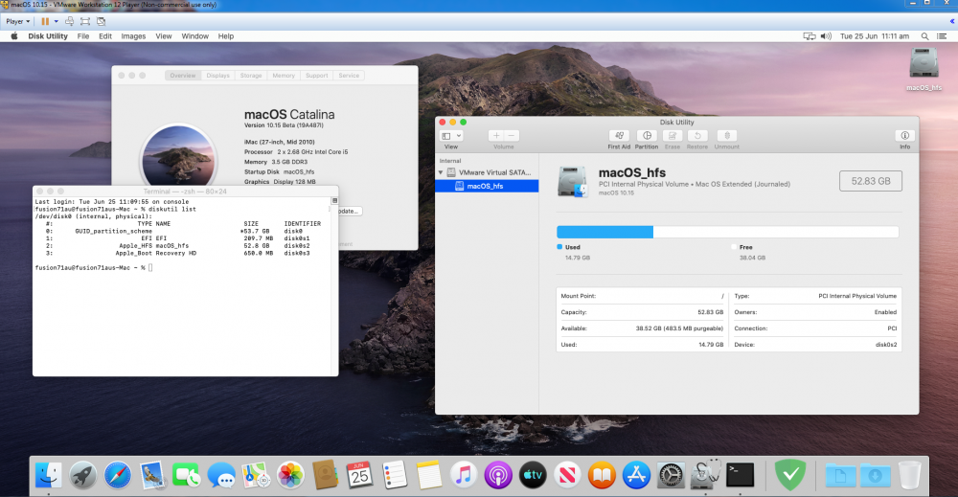Click the date and time in menu bar
958x497 pixels.
pyautogui.click(x=875, y=36)
